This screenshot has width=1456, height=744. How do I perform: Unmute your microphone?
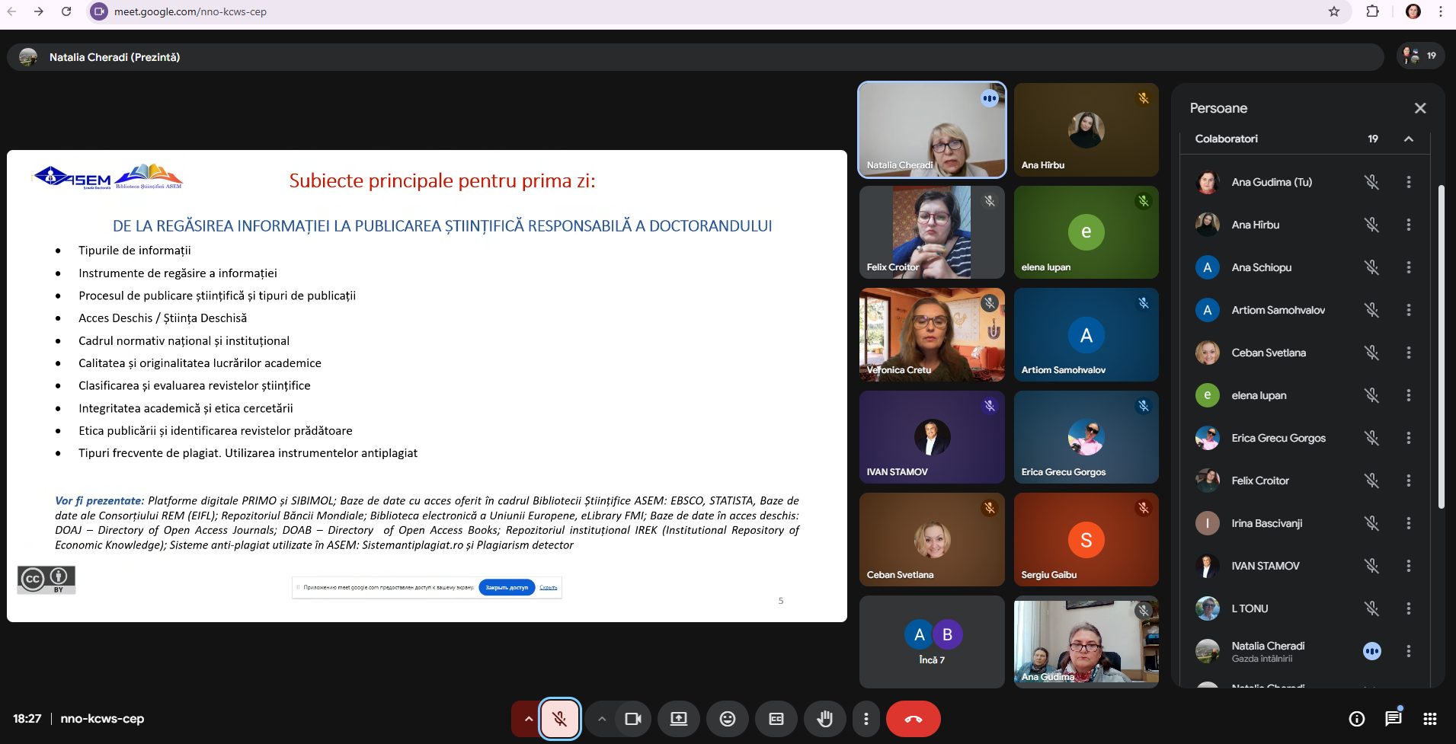point(560,719)
